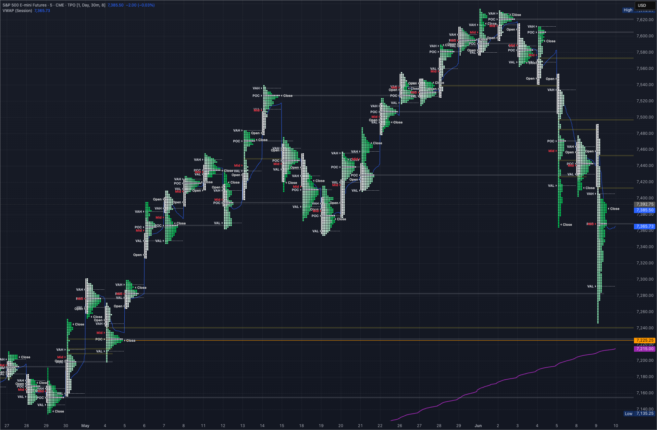The image size is (657, 430).
Task: Click the High label on the price axis
Action: pos(628,10)
